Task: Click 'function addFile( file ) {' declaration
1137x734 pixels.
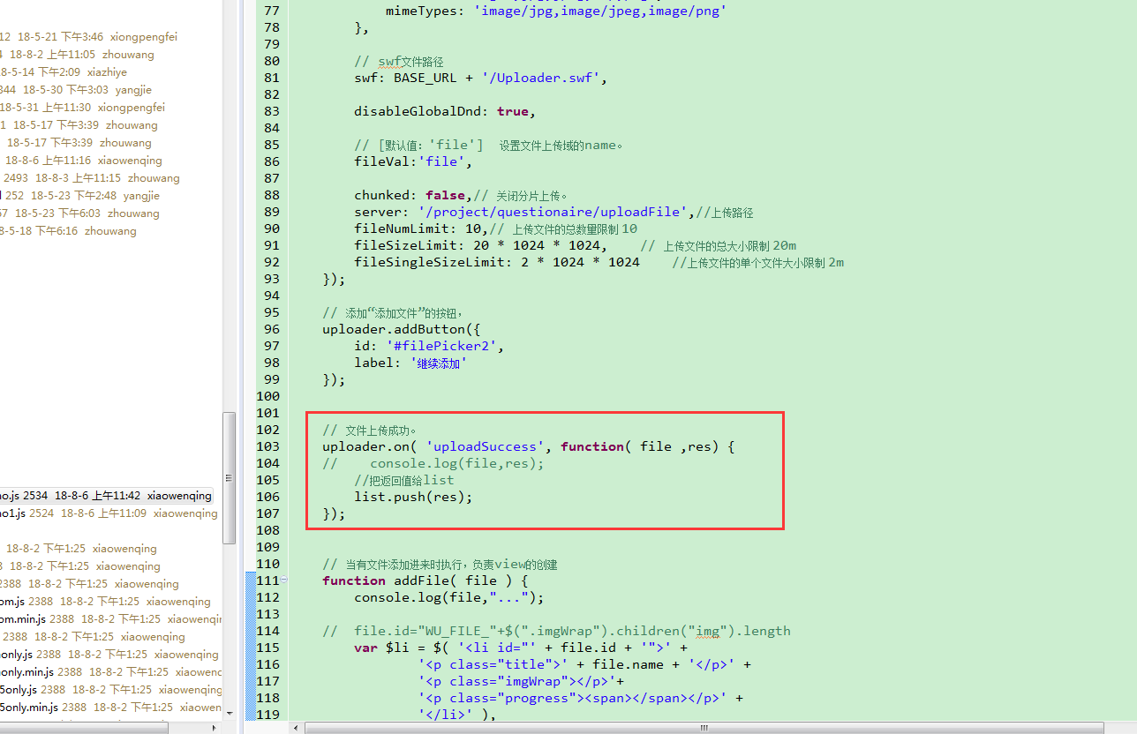Action: tap(425, 580)
